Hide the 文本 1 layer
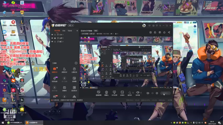Viewport: 223px width, 125px height. pos(52,34)
